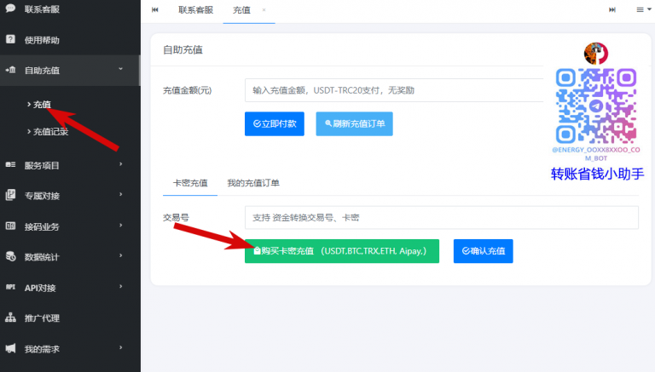Click the 推广代理 hierarchy icon
This screenshot has height=372, width=655.
[10, 318]
